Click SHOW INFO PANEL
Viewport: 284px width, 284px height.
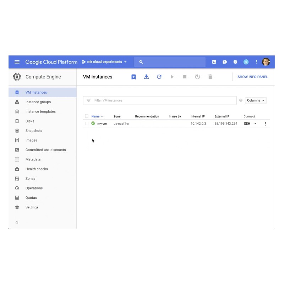coord(253,77)
